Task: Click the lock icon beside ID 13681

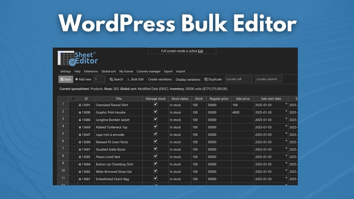Action: [80, 179]
